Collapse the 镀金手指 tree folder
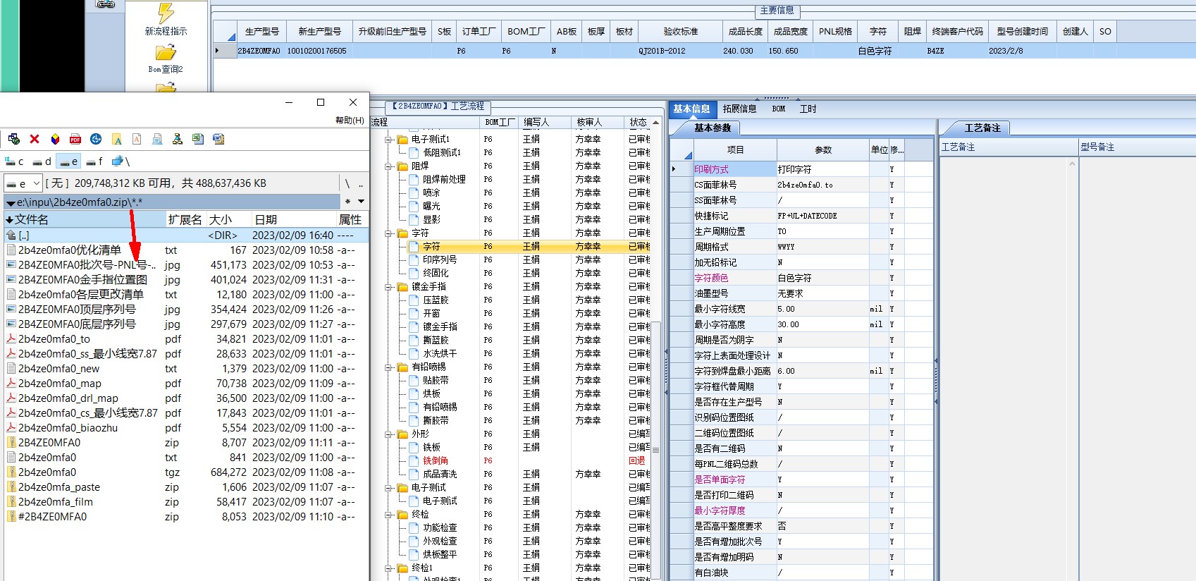The image size is (1196, 581). click(388, 287)
